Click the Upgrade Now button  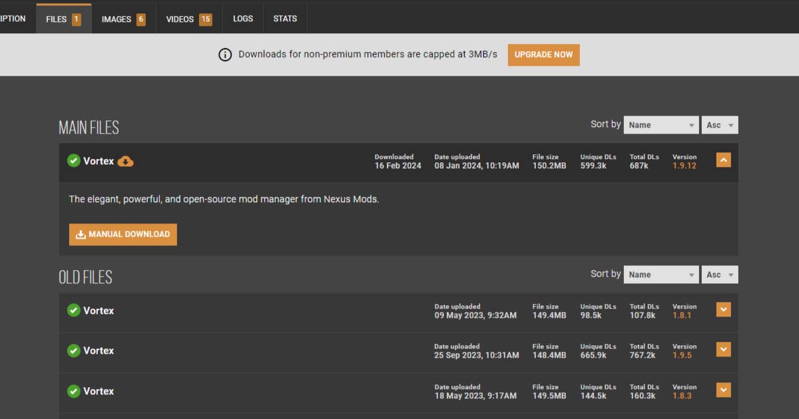click(544, 55)
